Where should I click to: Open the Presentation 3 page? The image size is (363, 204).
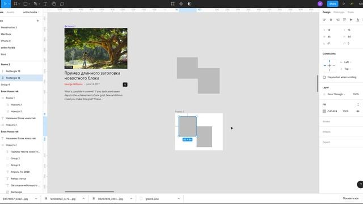9,28
